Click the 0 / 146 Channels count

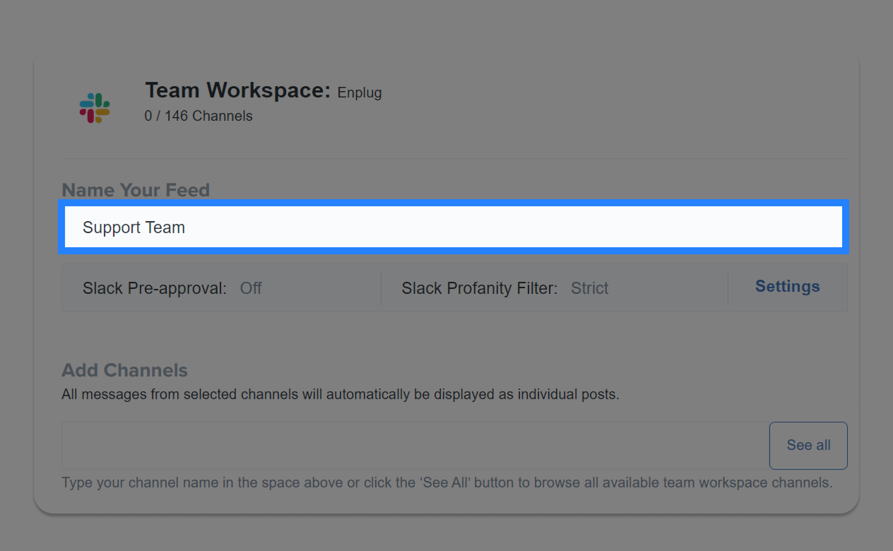pos(198,116)
